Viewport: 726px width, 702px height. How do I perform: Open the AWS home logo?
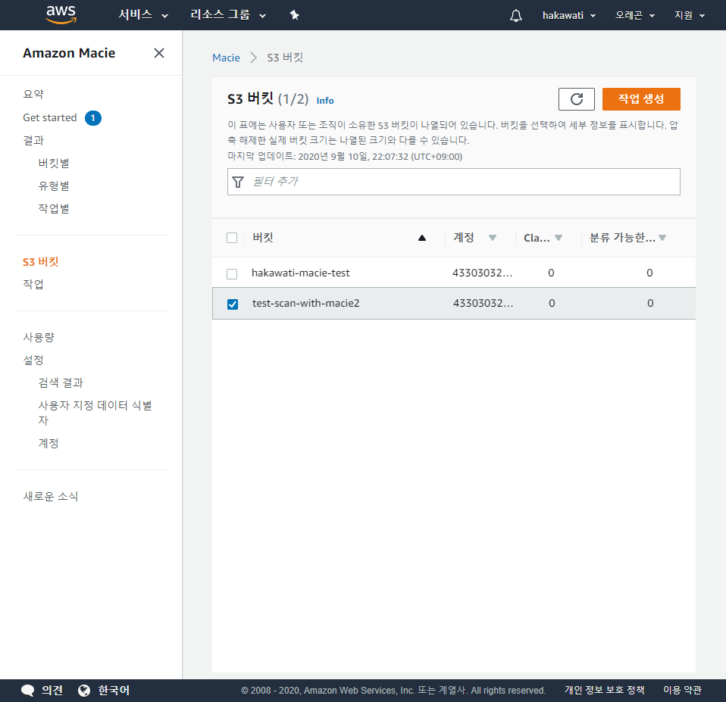coord(61,15)
